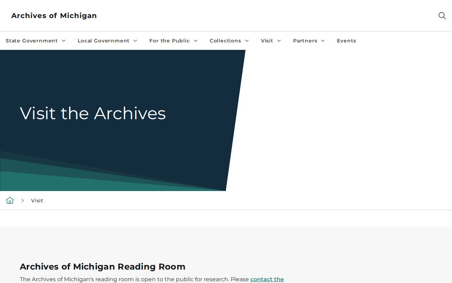452x283 pixels.
Task: Go to home via breadcrumb house icon
Action: [x=10, y=201]
